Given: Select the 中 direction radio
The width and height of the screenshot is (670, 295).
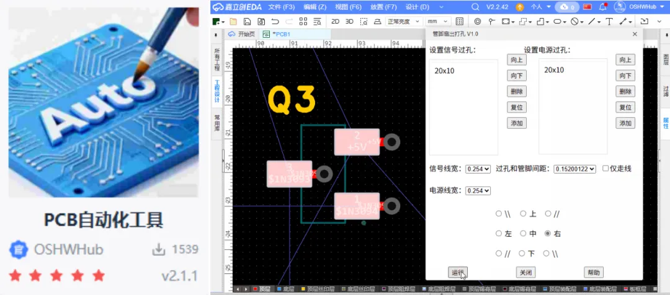Looking at the screenshot, I should pyautogui.click(x=523, y=234).
